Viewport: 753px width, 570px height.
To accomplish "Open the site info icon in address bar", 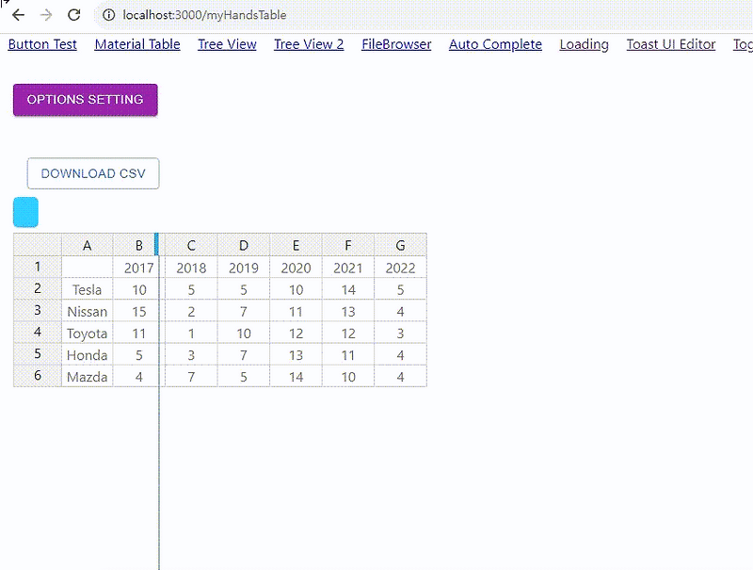I will coord(109,15).
